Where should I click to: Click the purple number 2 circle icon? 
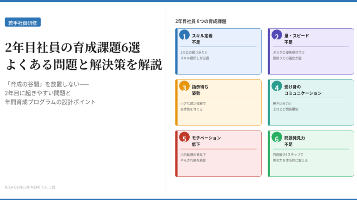(277, 36)
